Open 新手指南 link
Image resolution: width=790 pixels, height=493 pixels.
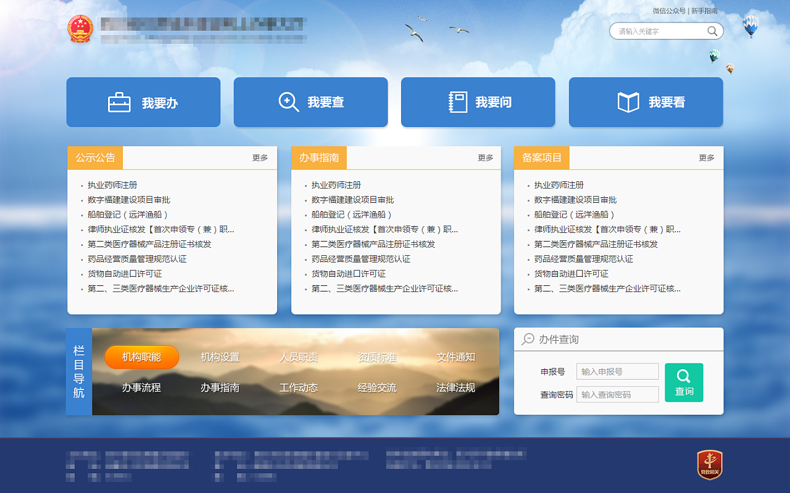pyautogui.click(x=704, y=11)
